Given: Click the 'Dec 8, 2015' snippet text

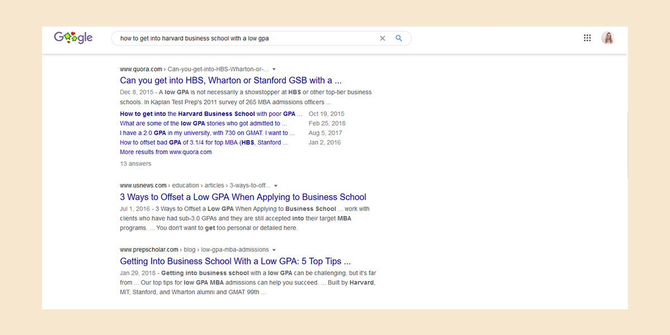Looking at the screenshot, I should (137, 92).
